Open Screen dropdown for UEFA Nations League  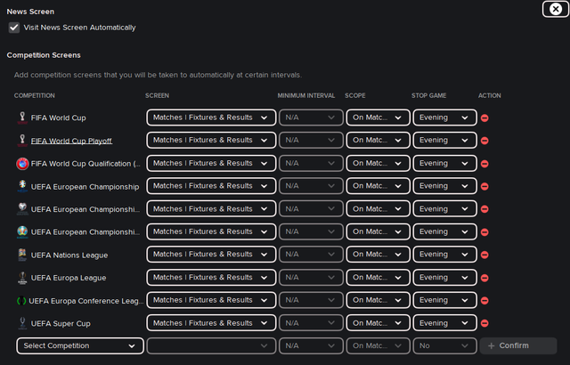[x=211, y=255]
